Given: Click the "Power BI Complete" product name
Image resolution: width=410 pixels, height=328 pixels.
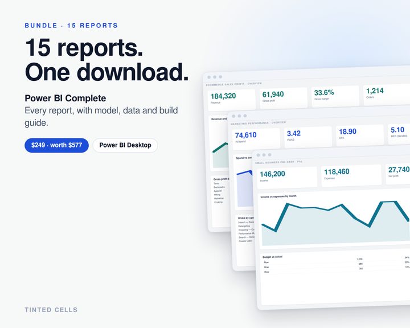Looking at the screenshot, I should pyautogui.click(x=65, y=99).
